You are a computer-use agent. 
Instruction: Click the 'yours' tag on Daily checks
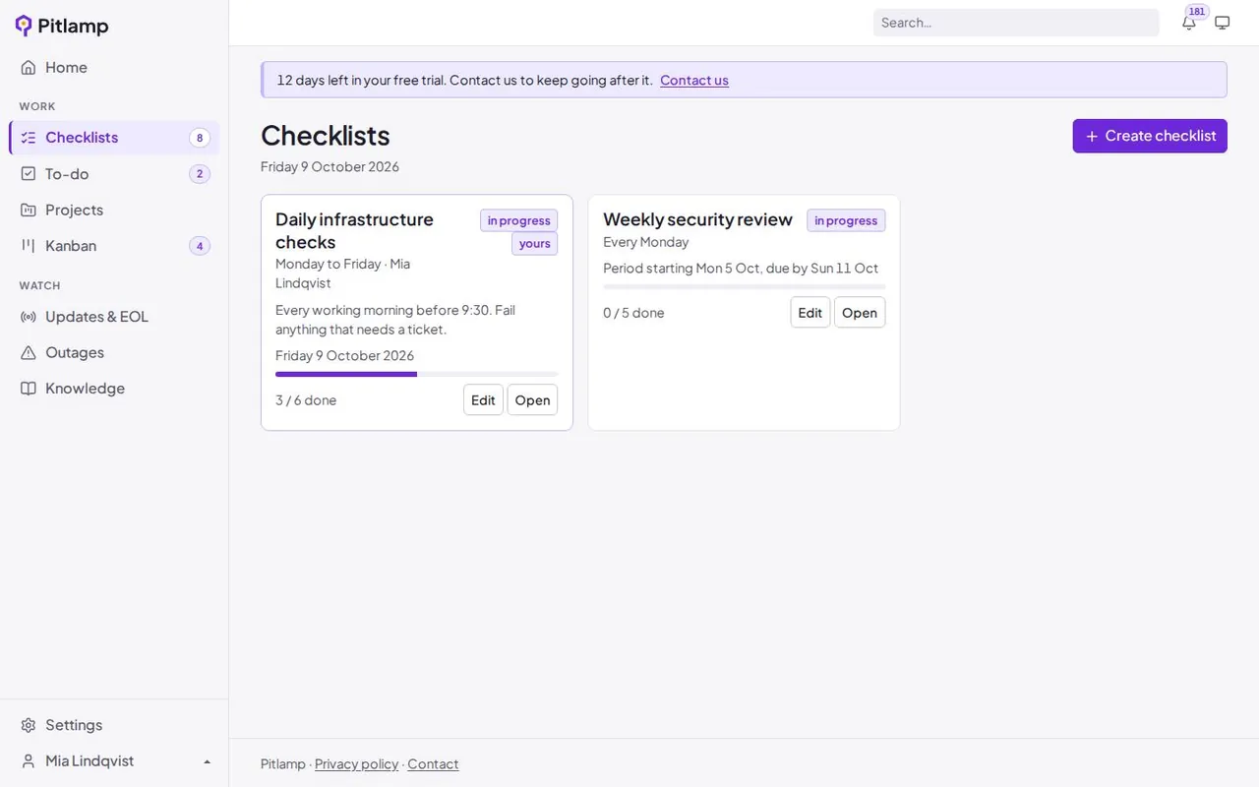[535, 244]
